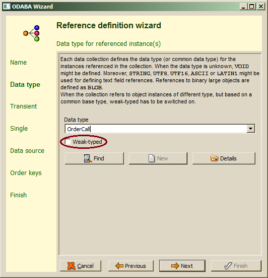Click the ODABA Wizard title bar icon
Screen dimensions: 268x278
7,7
